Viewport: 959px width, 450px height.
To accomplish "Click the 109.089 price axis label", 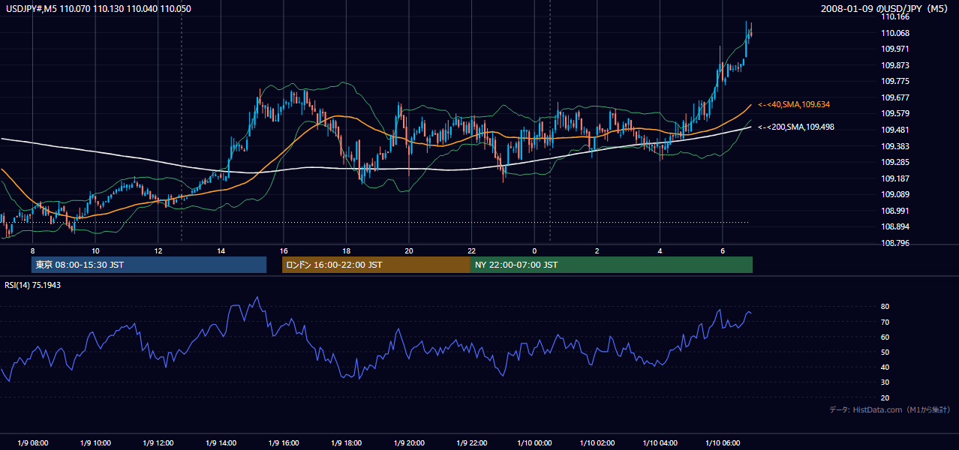I will pos(895,194).
